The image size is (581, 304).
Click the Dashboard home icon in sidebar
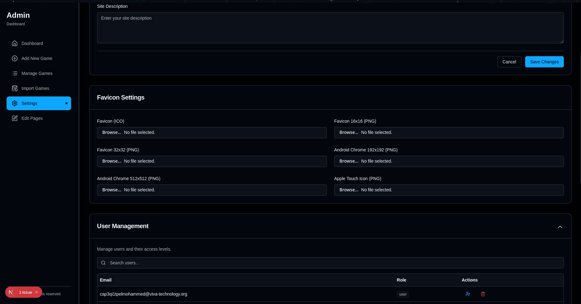pyautogui.click(x=15, y=43)
